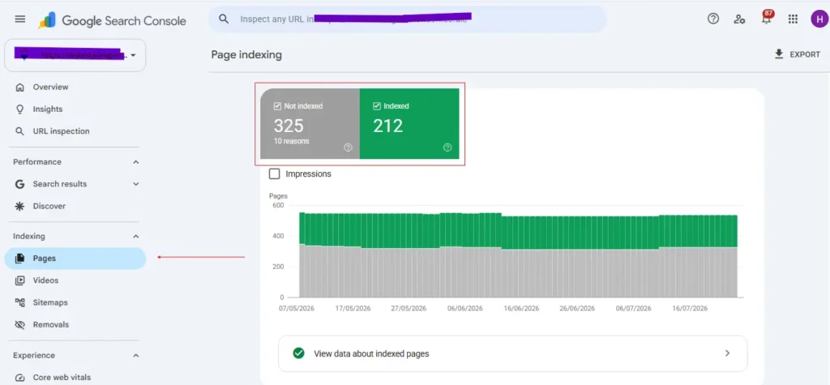Open the hamburger main menu
Screen dimensions: 830x385
pos(20,19)
